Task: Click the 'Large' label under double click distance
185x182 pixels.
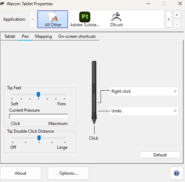Action: (x=62, y=147)
